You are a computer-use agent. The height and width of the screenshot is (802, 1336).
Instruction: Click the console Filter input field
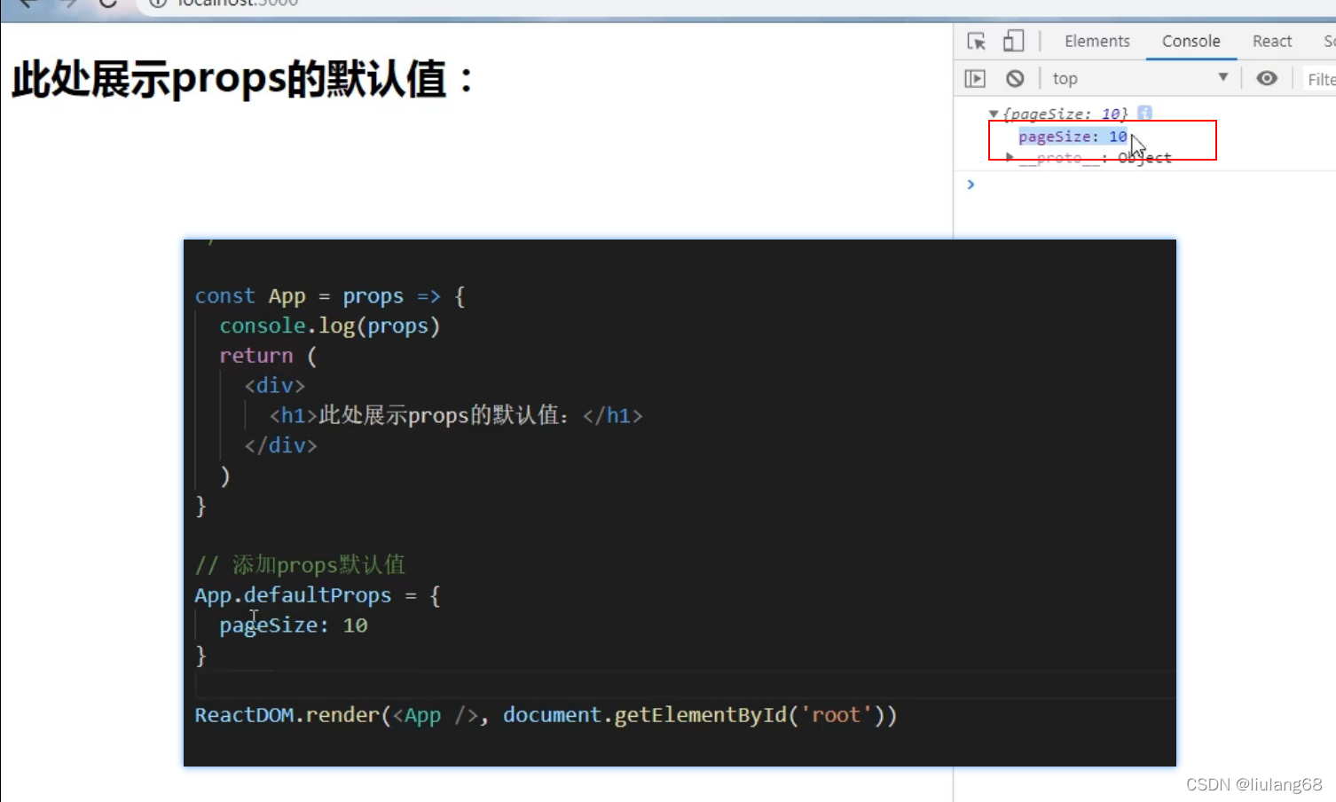pyautogui.click(x=1321, y=79)
